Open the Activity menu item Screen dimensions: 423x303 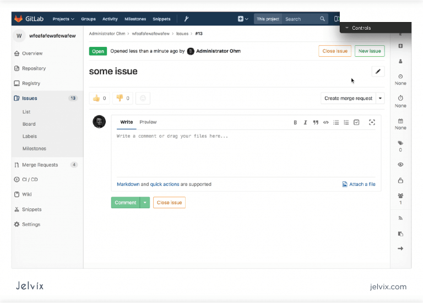(110, 19)
